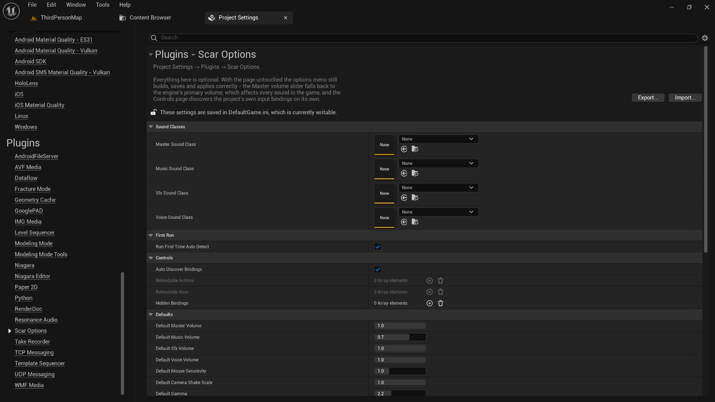Disable Auto Discover Bindings checkbox
This screenshot has height=402, width=715.
tap(378, 270)
